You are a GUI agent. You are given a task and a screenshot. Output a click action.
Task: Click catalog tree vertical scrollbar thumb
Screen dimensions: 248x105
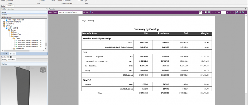(x=46, y=44)
